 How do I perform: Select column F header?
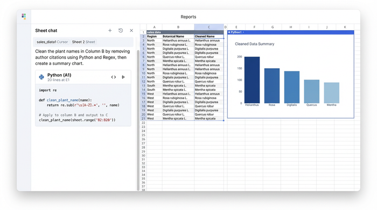254,27
